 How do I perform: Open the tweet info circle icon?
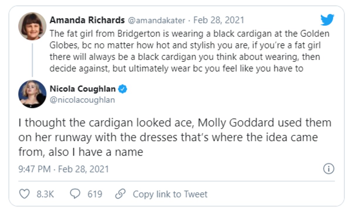coord(329,169)
